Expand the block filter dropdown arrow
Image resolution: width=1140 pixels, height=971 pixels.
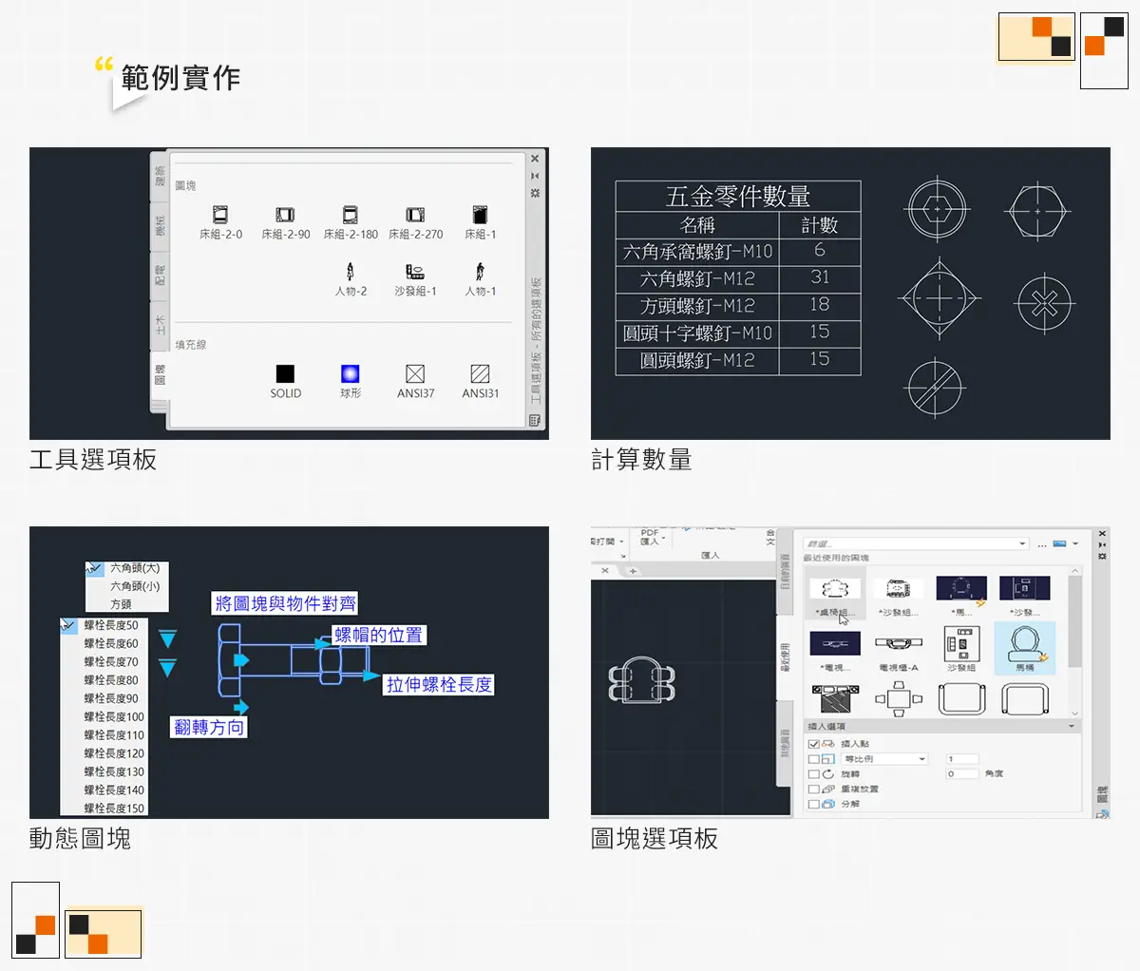[1022, 544]
